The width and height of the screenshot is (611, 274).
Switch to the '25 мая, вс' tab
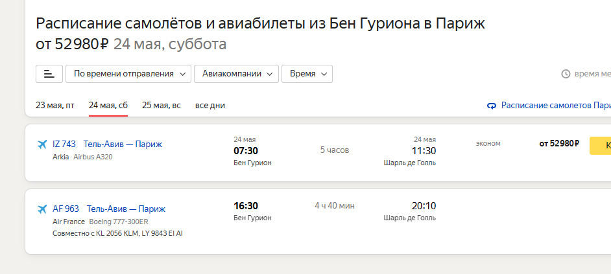pyautogui.click(x=162, y=106)
